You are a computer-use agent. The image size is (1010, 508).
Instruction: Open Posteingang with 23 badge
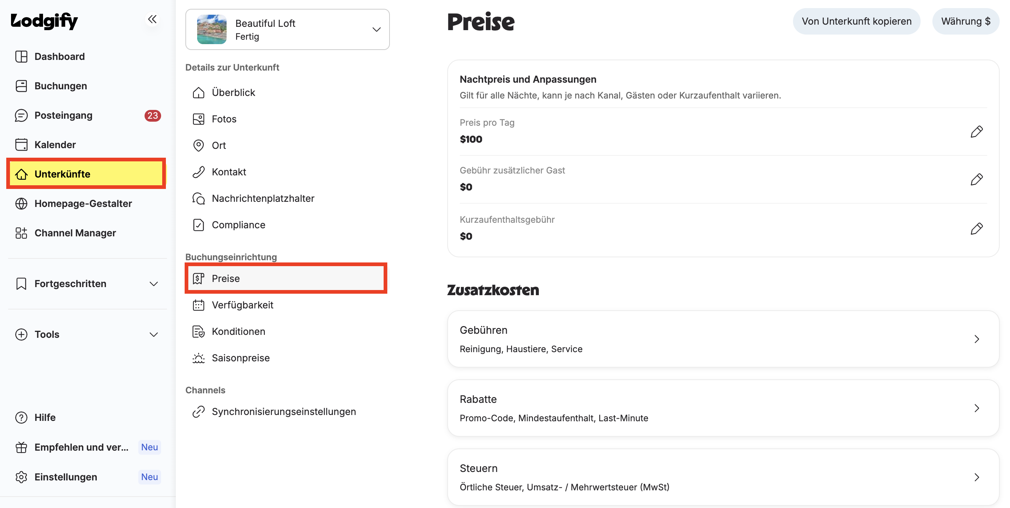pyautogui.click(x=88, y=115)
